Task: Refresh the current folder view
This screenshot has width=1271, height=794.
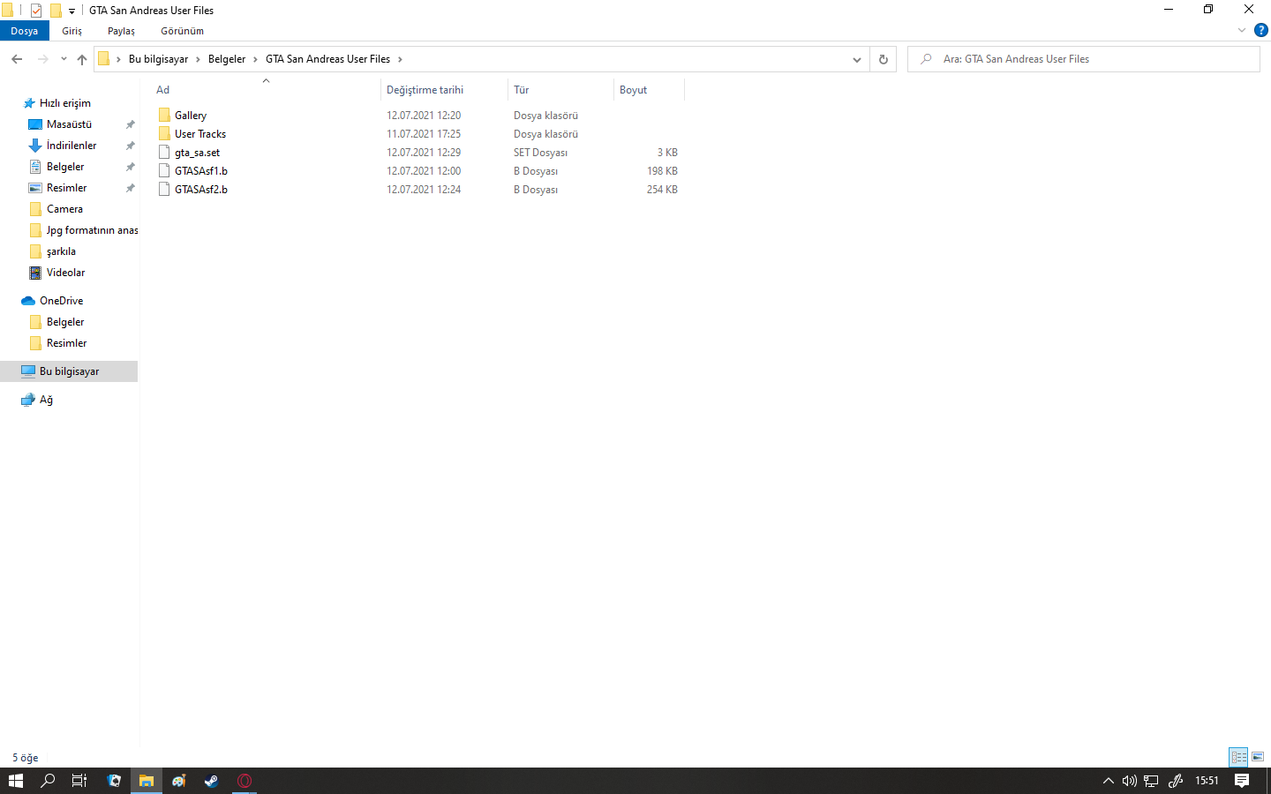Action: pyautogui.click(x=883, y=59)
